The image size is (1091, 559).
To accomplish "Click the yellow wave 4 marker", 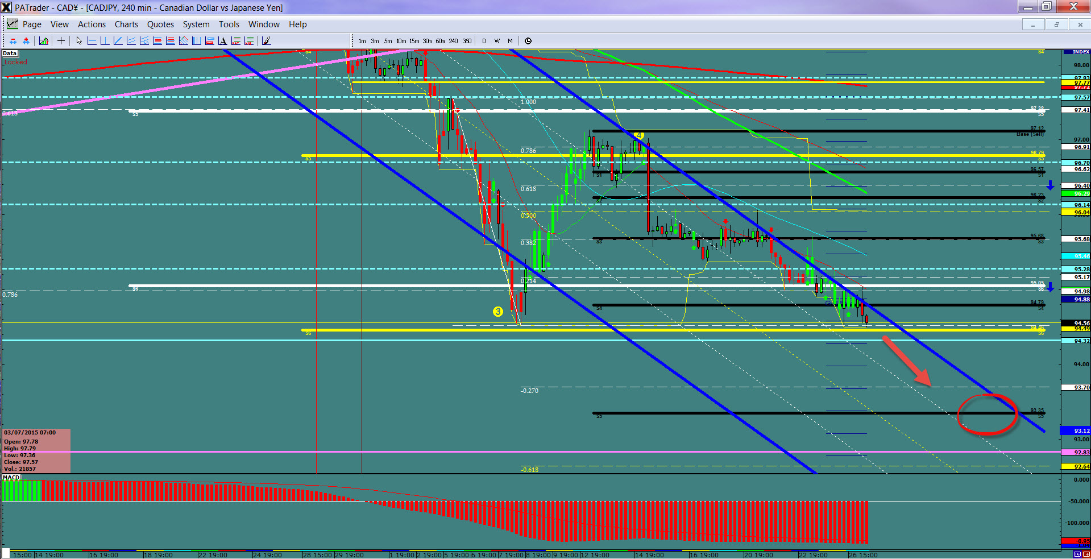I will pyautogui.click(x=639, y=135).
